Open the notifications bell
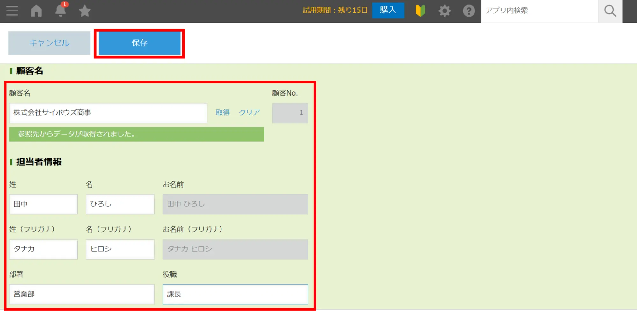 60,11
